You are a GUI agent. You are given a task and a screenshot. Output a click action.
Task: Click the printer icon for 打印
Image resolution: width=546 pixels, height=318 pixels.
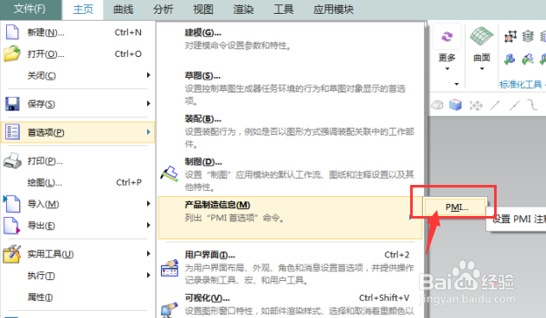(12, 161)
